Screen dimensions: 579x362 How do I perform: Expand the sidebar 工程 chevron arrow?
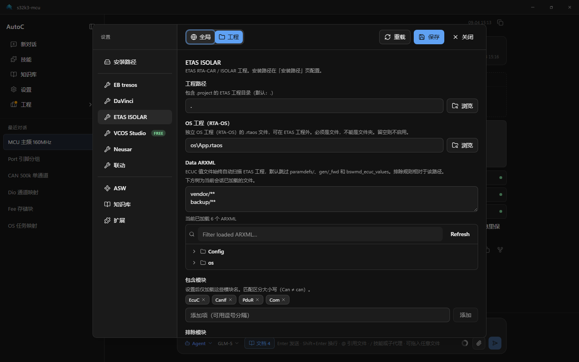point(90,105)
